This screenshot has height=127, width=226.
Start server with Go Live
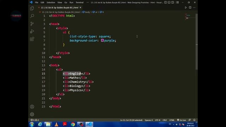pos(182,120)
